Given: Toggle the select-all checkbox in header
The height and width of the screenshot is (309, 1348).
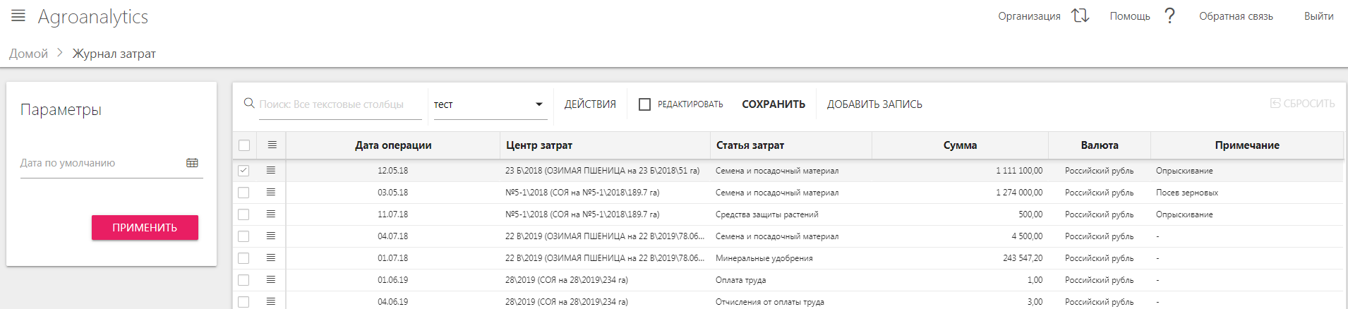Looking at the screenshot, I should (244, 145).
